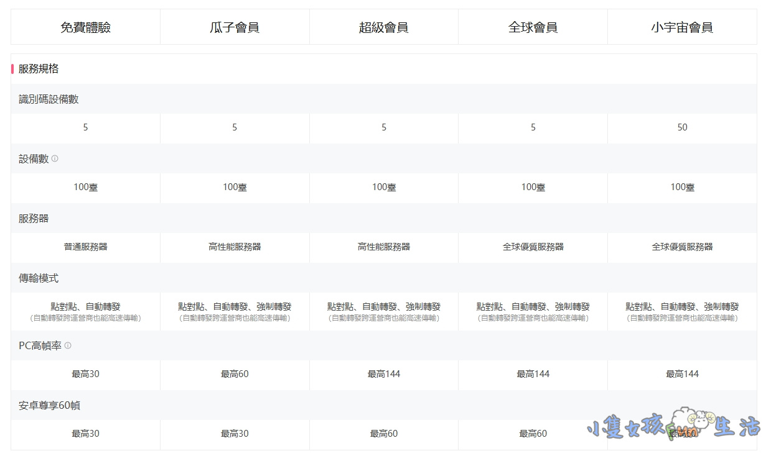Switch to the 超級會員 plan header
Screen dimensions: 771x456
pyautogui.click(x=384, y=27)
